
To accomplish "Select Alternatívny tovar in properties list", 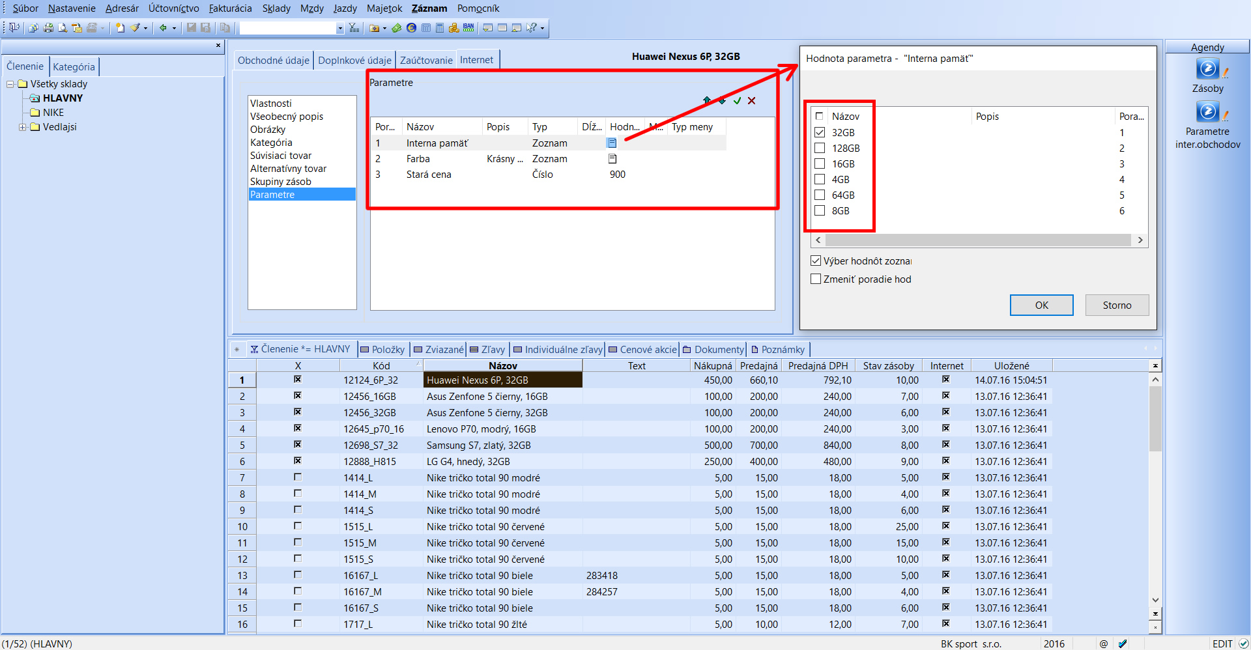I will point(288,169).
